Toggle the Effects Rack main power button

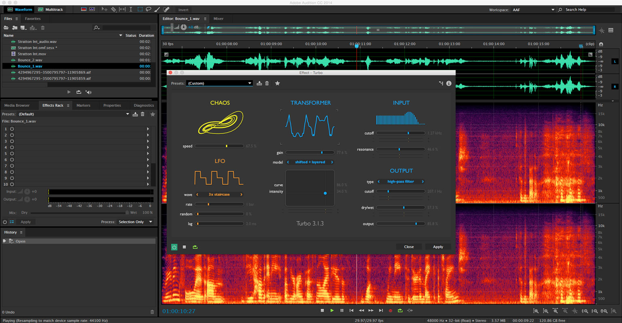pyautogui.click(x=5, y=222)
